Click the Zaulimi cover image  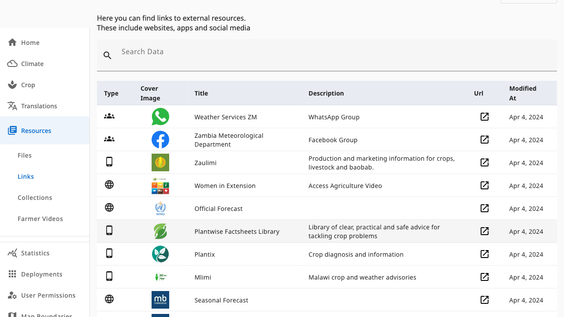(160, 162)
